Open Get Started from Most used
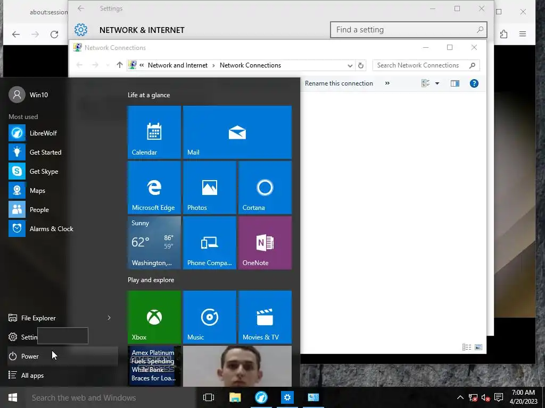Screen dimensions: 545x408 coord(63,152)
